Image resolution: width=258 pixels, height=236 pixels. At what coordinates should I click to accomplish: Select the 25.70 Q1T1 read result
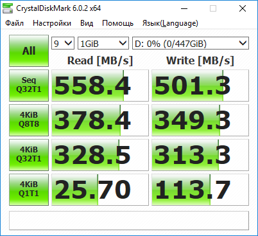[x=100, y=190]
